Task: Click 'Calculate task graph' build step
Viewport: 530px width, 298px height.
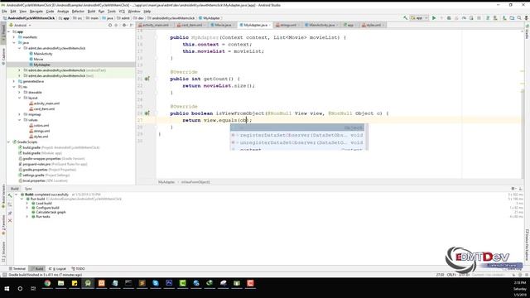Action: click(51, 212)
